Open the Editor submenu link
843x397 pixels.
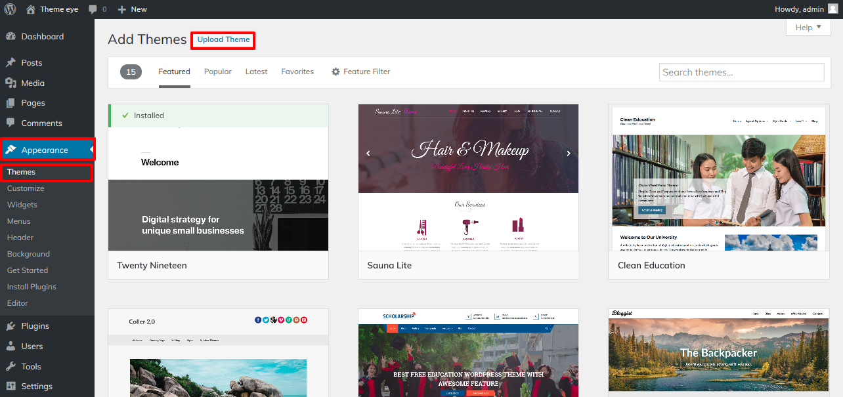(x=18, y=303)
